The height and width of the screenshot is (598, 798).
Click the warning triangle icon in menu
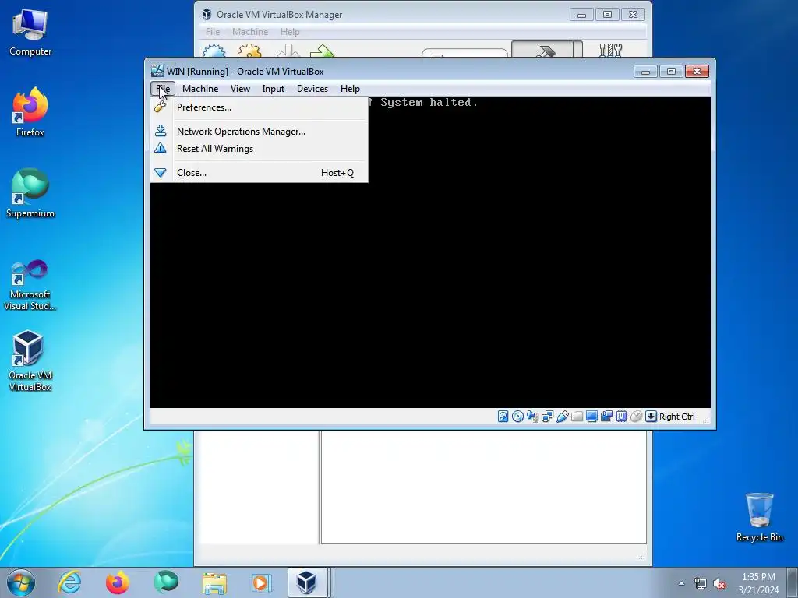(x=161, y=148)
